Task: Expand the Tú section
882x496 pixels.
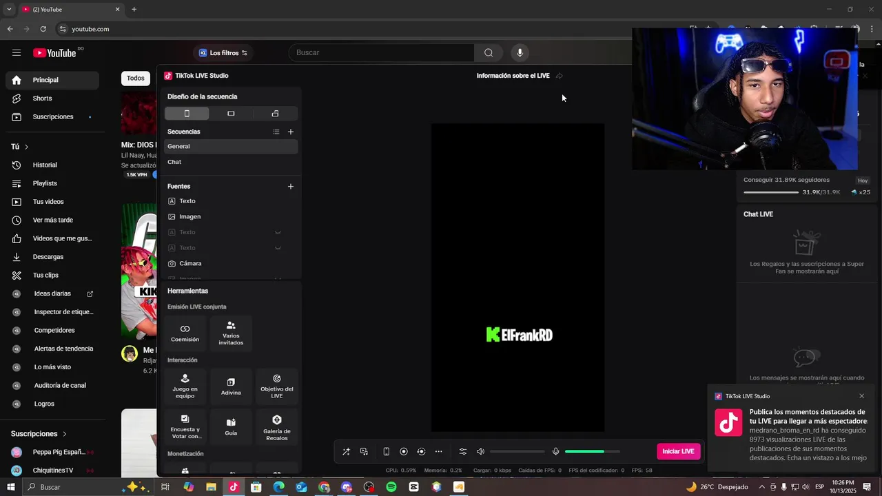Action: [20, 147]
